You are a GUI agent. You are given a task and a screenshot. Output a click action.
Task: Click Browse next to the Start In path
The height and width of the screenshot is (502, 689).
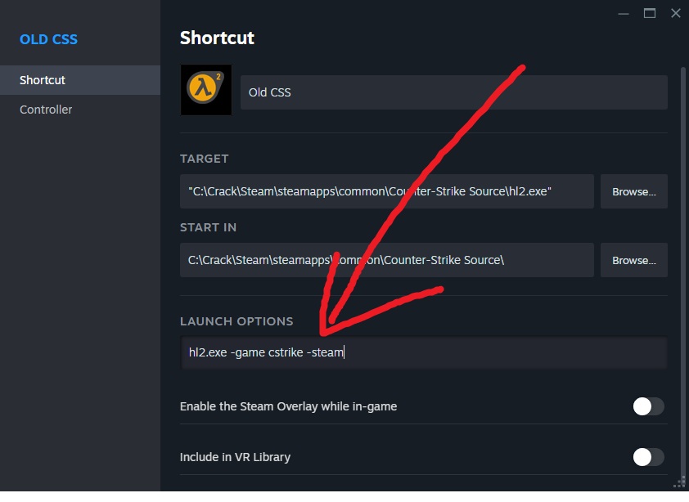click(634, 260)
